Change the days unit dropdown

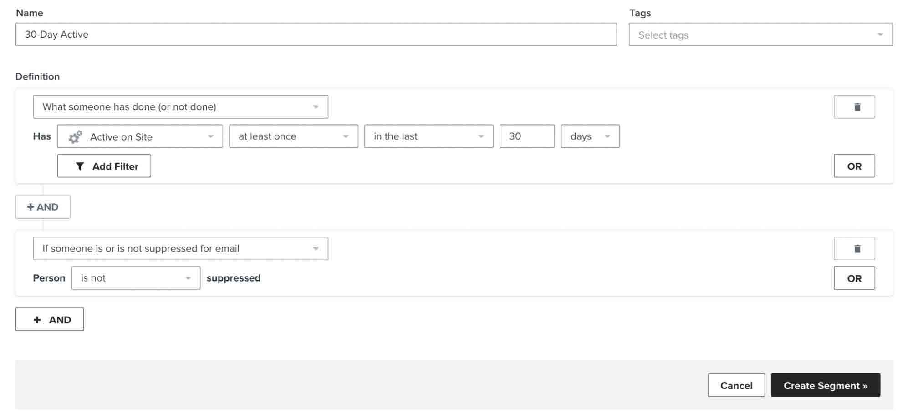point(590,136)
